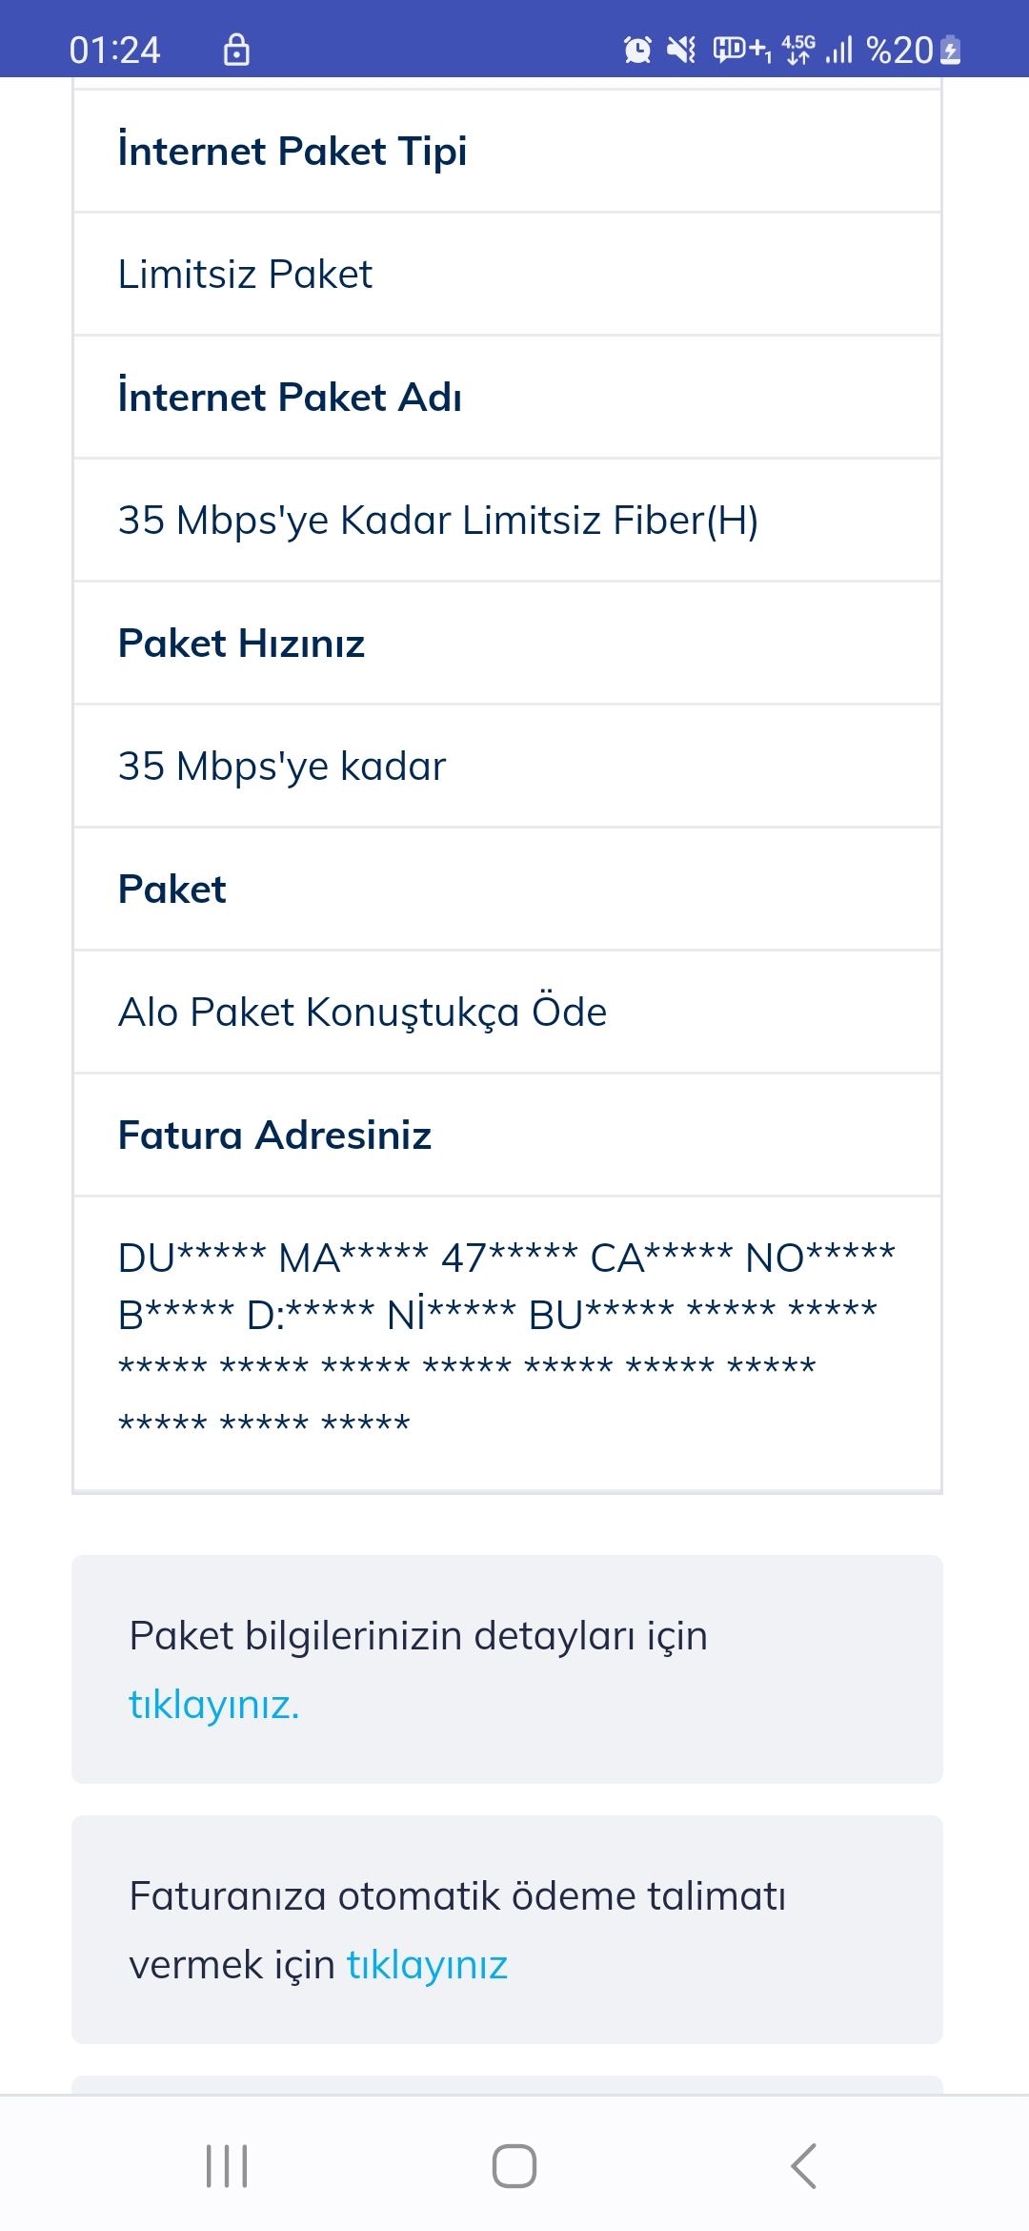
Task: Open recent apps navigation button
Action: click(x=227, y=2166)
